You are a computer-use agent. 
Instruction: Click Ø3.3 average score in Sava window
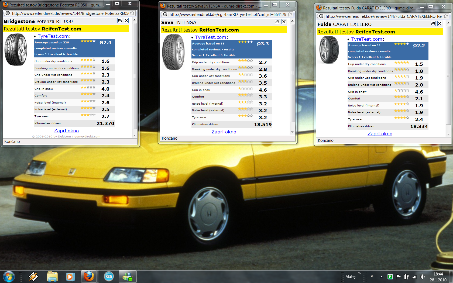263,44
